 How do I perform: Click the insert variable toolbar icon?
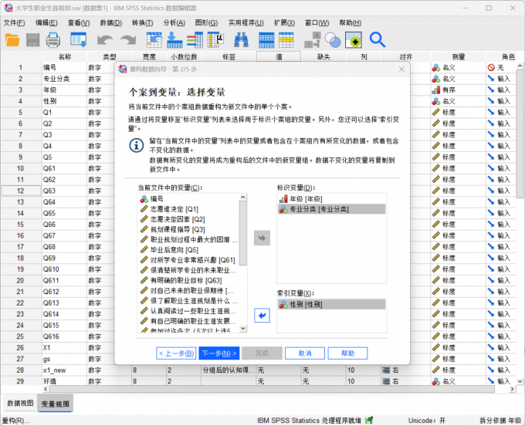286,40
